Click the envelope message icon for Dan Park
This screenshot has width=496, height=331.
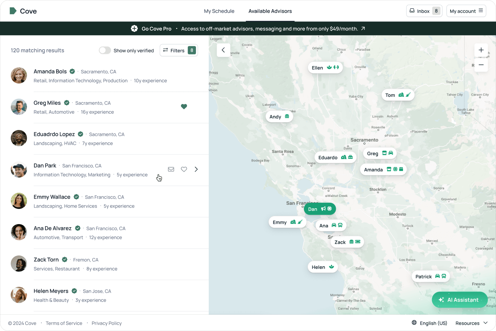pos(171,169)
